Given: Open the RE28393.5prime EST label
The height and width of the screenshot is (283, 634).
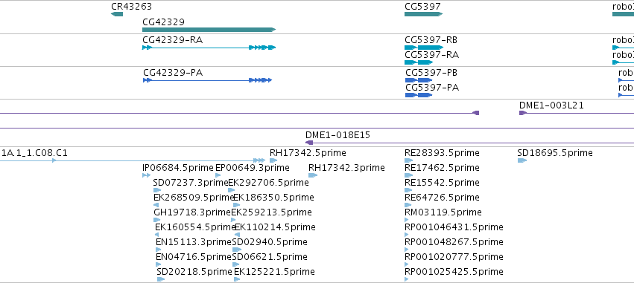Looking at the screenshot, I should click(x=442, y=153).
